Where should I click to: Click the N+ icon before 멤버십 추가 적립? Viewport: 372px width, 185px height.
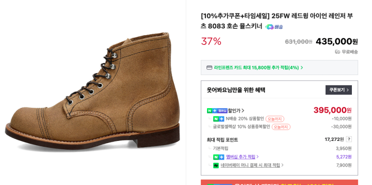(218, 157)
